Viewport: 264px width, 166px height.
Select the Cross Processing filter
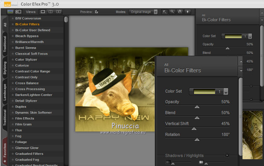tap(30, 89)
